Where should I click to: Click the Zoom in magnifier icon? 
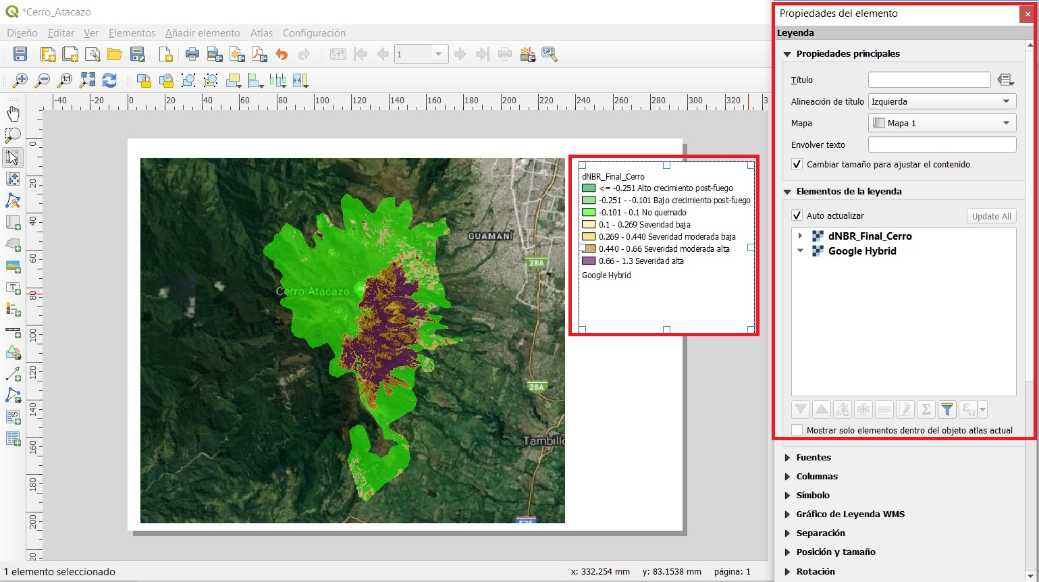[20, 80]
